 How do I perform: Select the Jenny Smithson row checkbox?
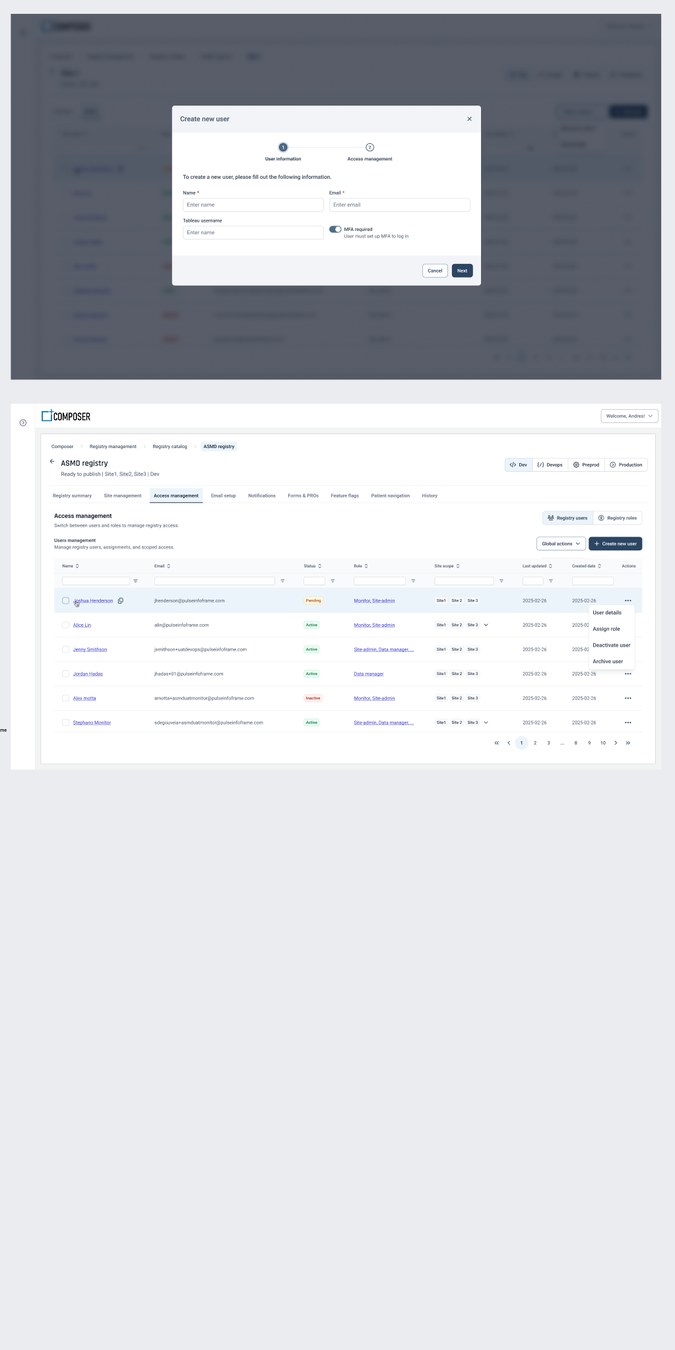(65, 649)
